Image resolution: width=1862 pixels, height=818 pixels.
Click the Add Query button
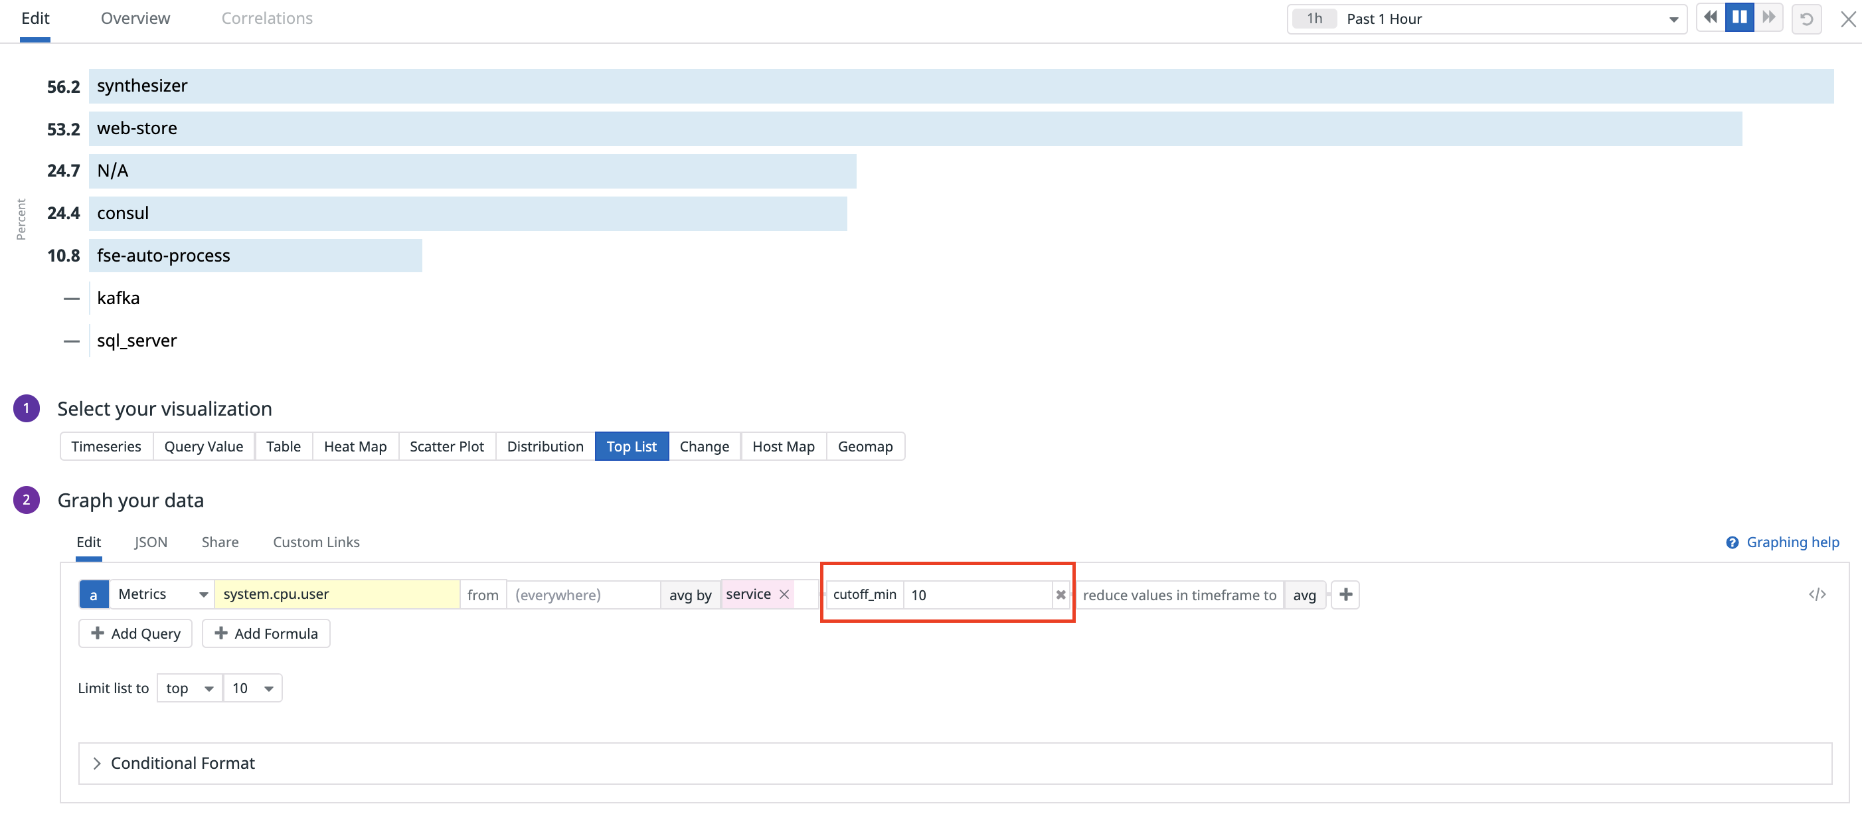(x=135, y=633)
